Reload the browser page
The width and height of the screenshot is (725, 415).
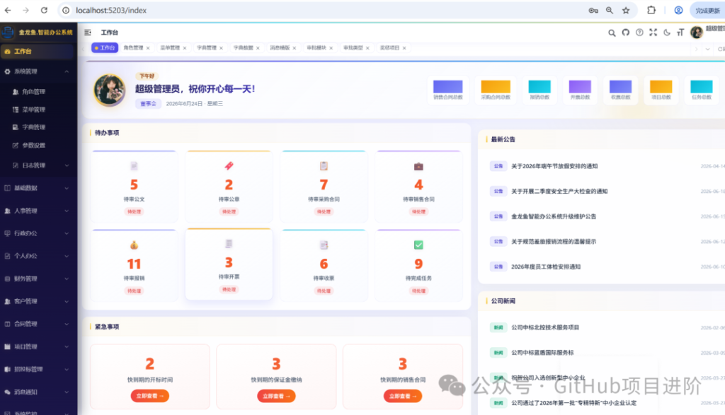[x=44, y=10]
